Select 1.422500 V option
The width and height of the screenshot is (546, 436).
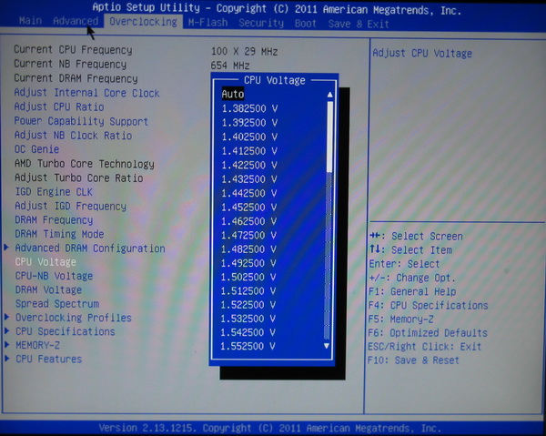249,165
